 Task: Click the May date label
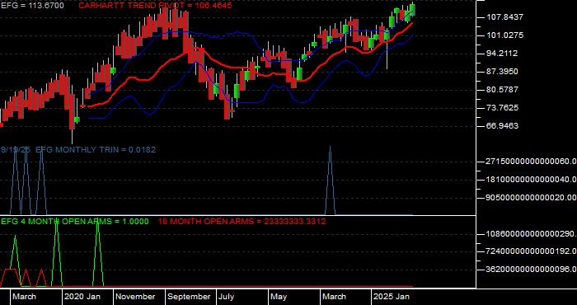(x=279, y=297)
